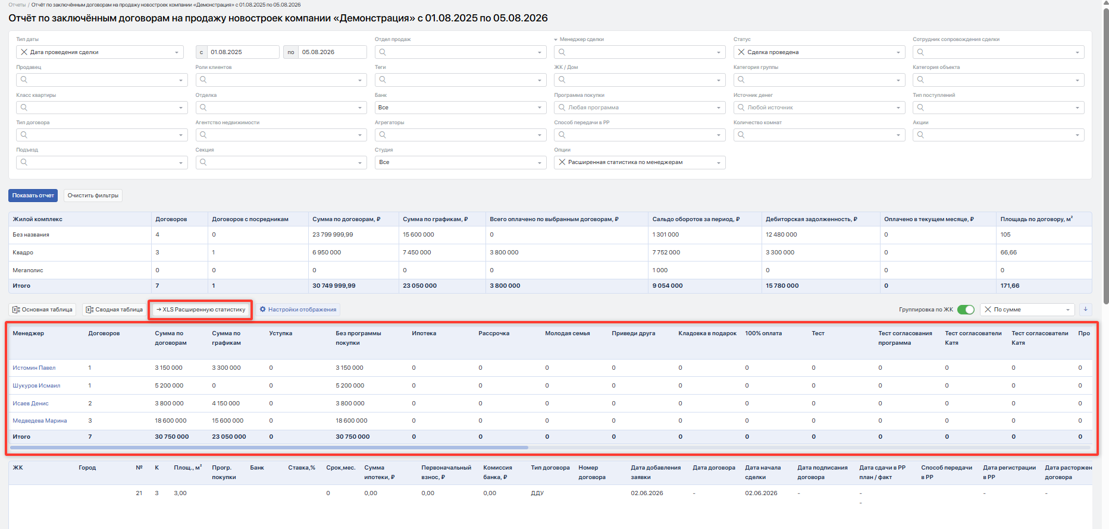Open Настройки отображения gear settings
Viewport: 1109px width, 529px height.
click(x=298, y=310)
